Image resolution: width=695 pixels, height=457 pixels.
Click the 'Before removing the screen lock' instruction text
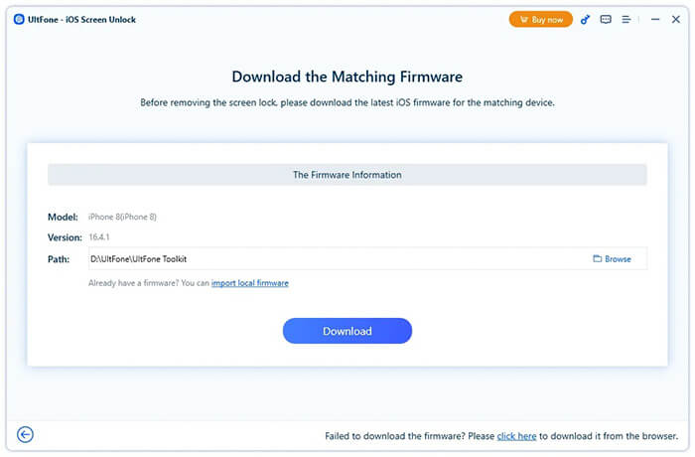click(x=347, y=102)
